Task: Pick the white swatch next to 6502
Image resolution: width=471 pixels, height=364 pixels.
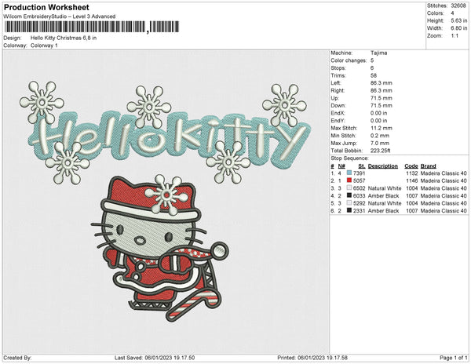Action: click(x=349, y=187)
